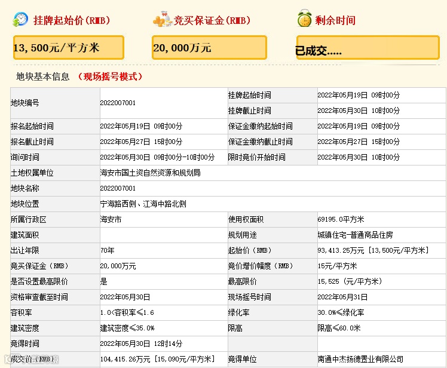The height and width of the screenshot is (368, 447).
Task: Click the 建筑面积 label cell
Action: 55,235
